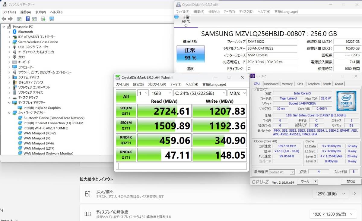
Task: Select Intel(R) Ethernet Connection I219-LM device
Action: tap(53, 123)
